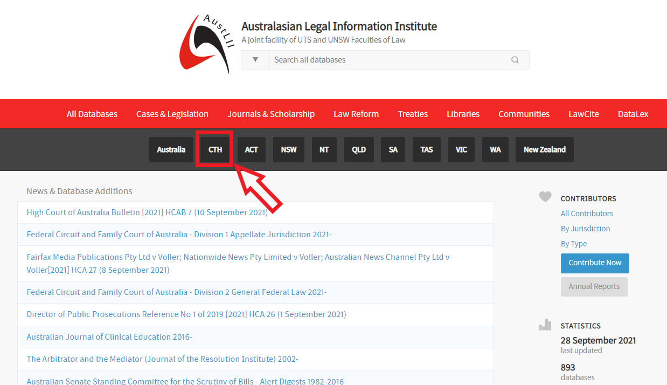The width and height of the screenshot is (667, 385).
Task: Select the NSW jurisdiction button
Action: [x=289, y=149]
